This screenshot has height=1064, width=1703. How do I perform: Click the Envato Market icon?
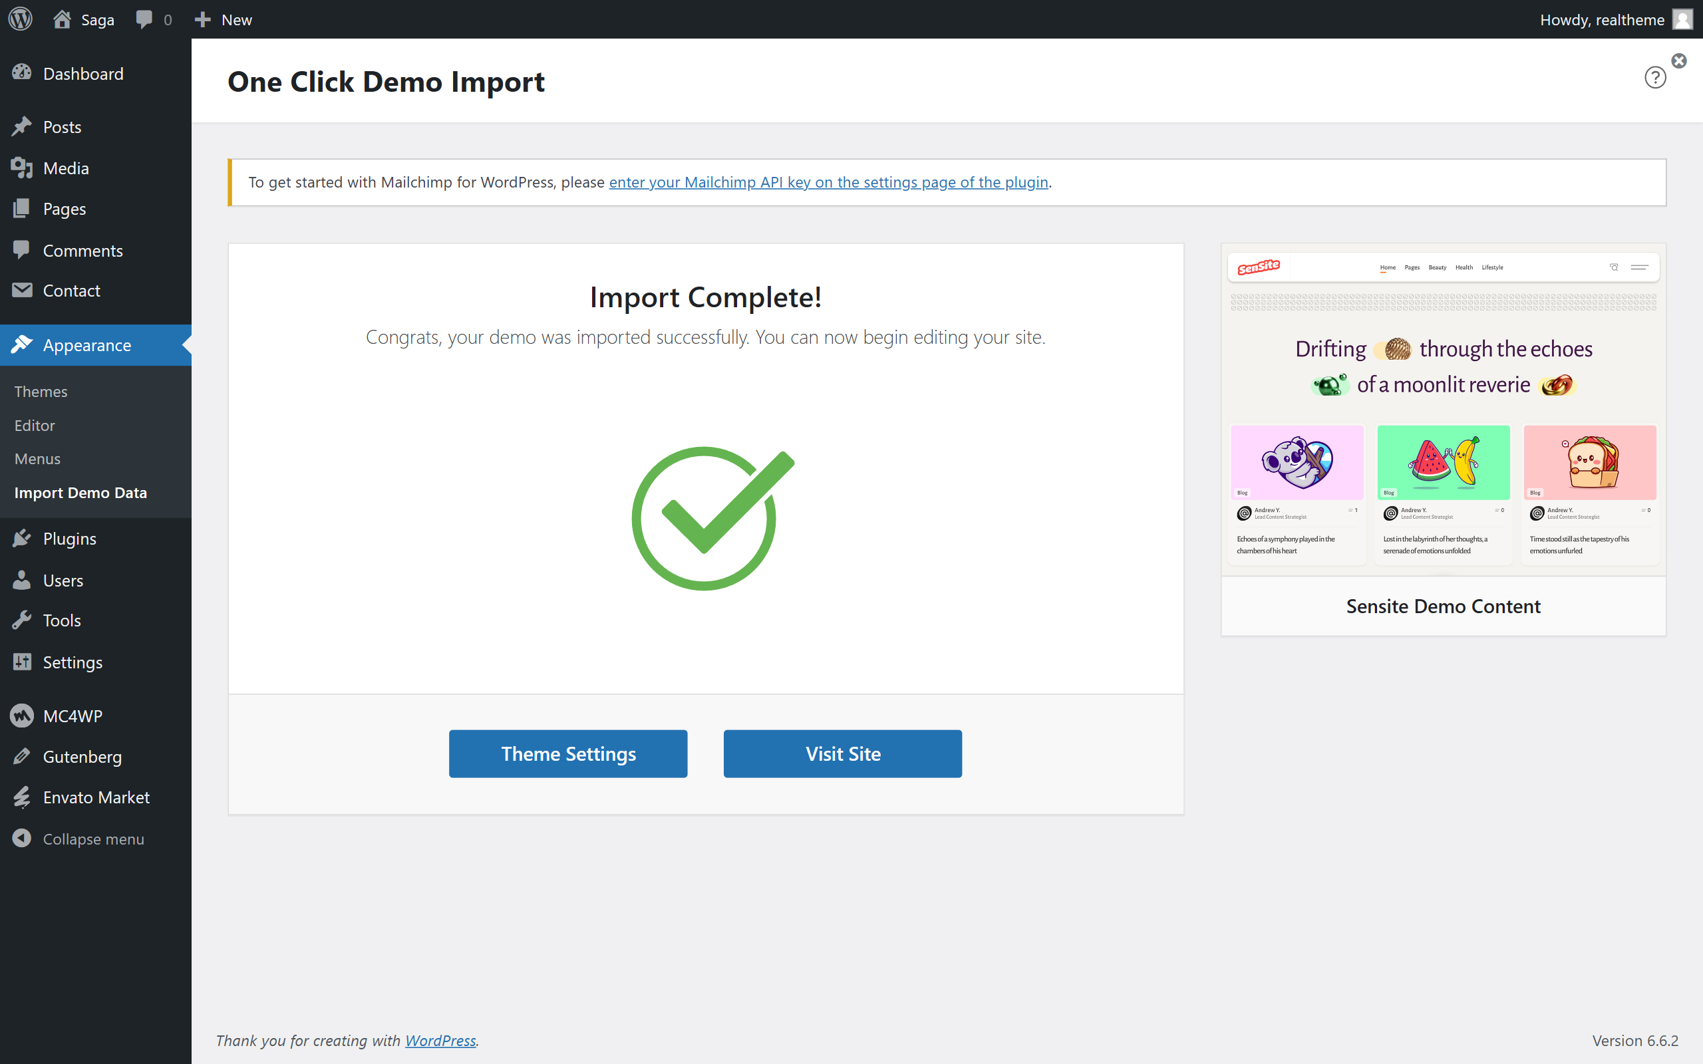click(22, 797)
